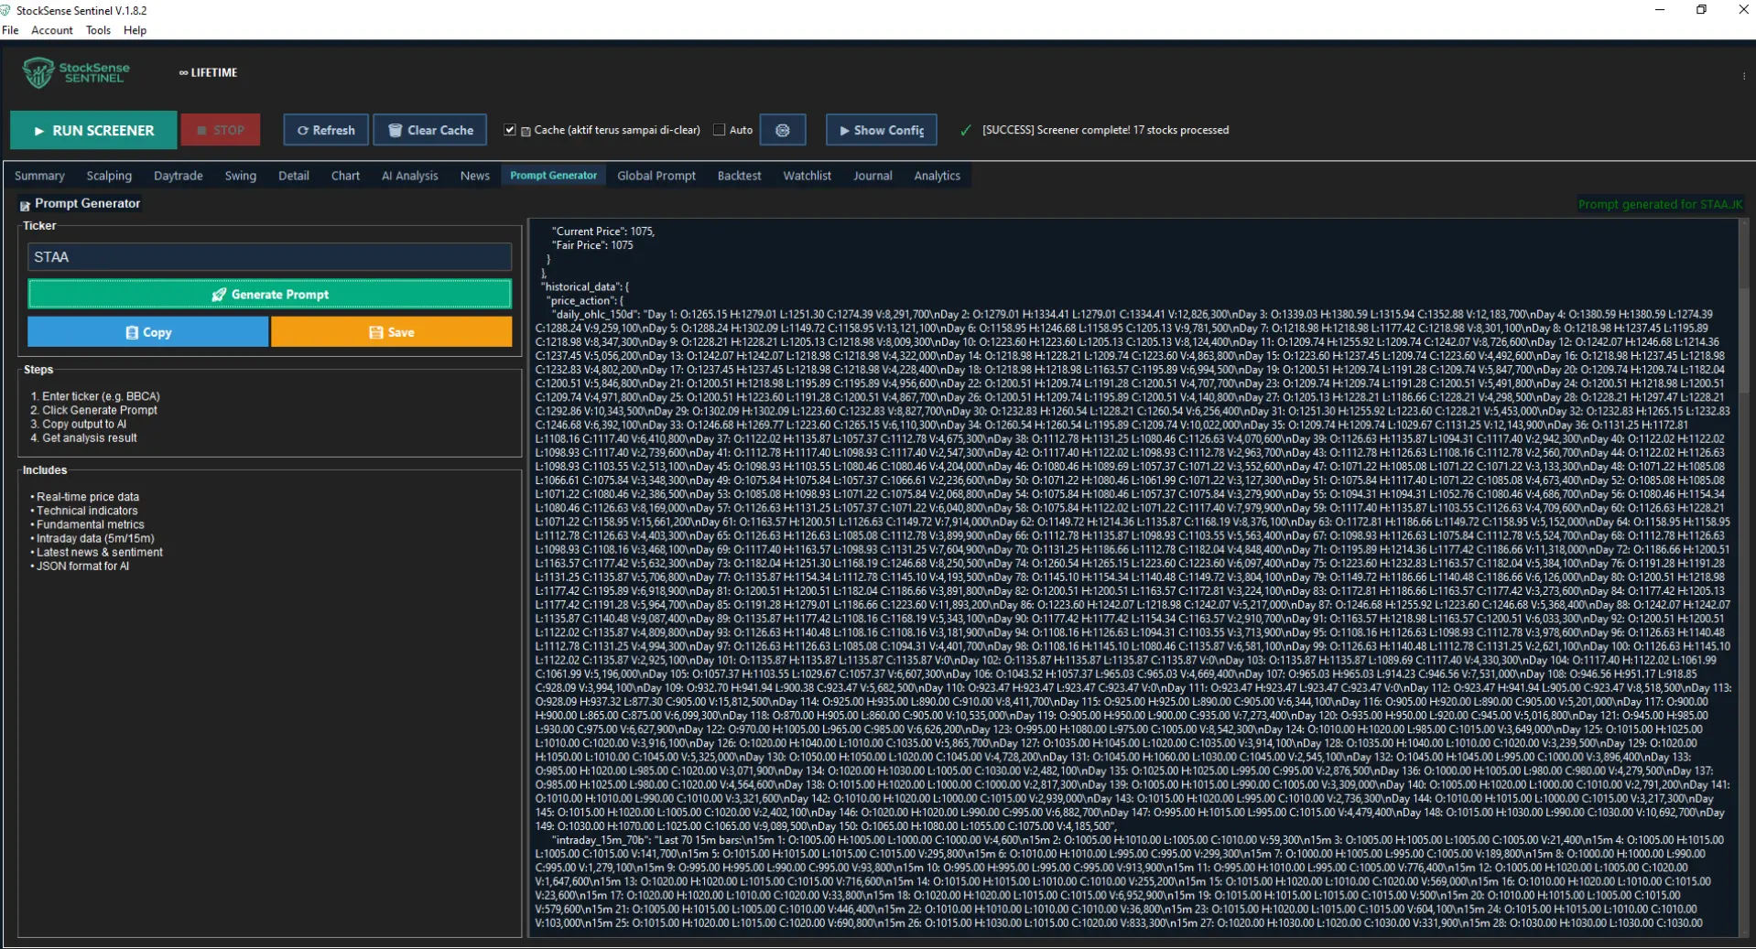Open the three-dot overflow menu at top right
This screenshot has width=1756, height=949.
tap(1743, 76)
